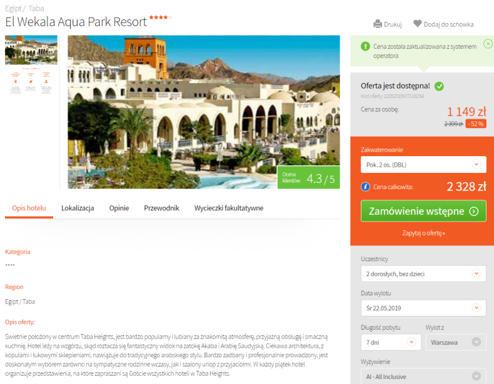Image resolution: width=494 pixels, height=384 pixels.
Task: Open the Długość pobytu 7 dni dropdown
Action: tap(391, 342)
